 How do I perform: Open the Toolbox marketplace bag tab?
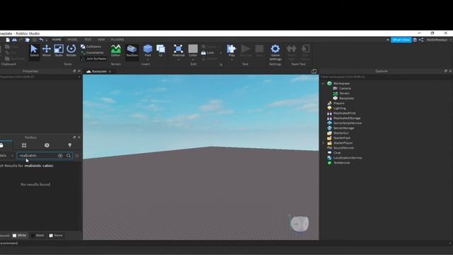pyautogui.click(x=1, y=145)
